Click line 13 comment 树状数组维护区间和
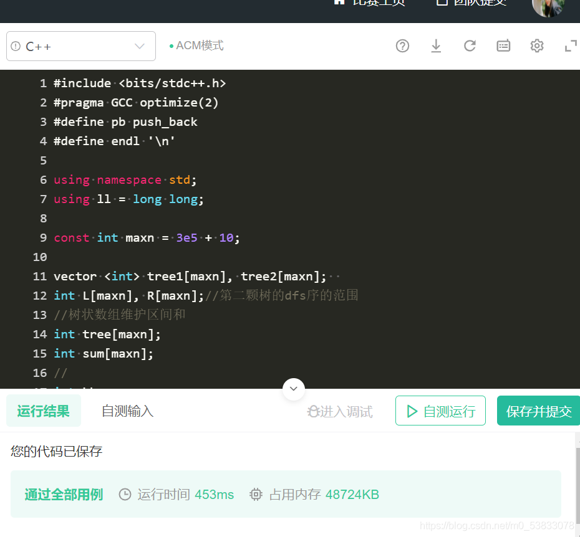The image size is (580, 537). [120, 315]
